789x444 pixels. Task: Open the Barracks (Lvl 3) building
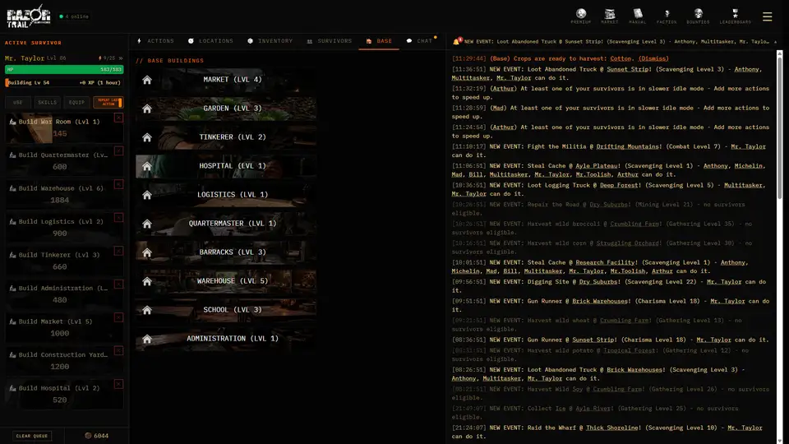coord(226,252)
